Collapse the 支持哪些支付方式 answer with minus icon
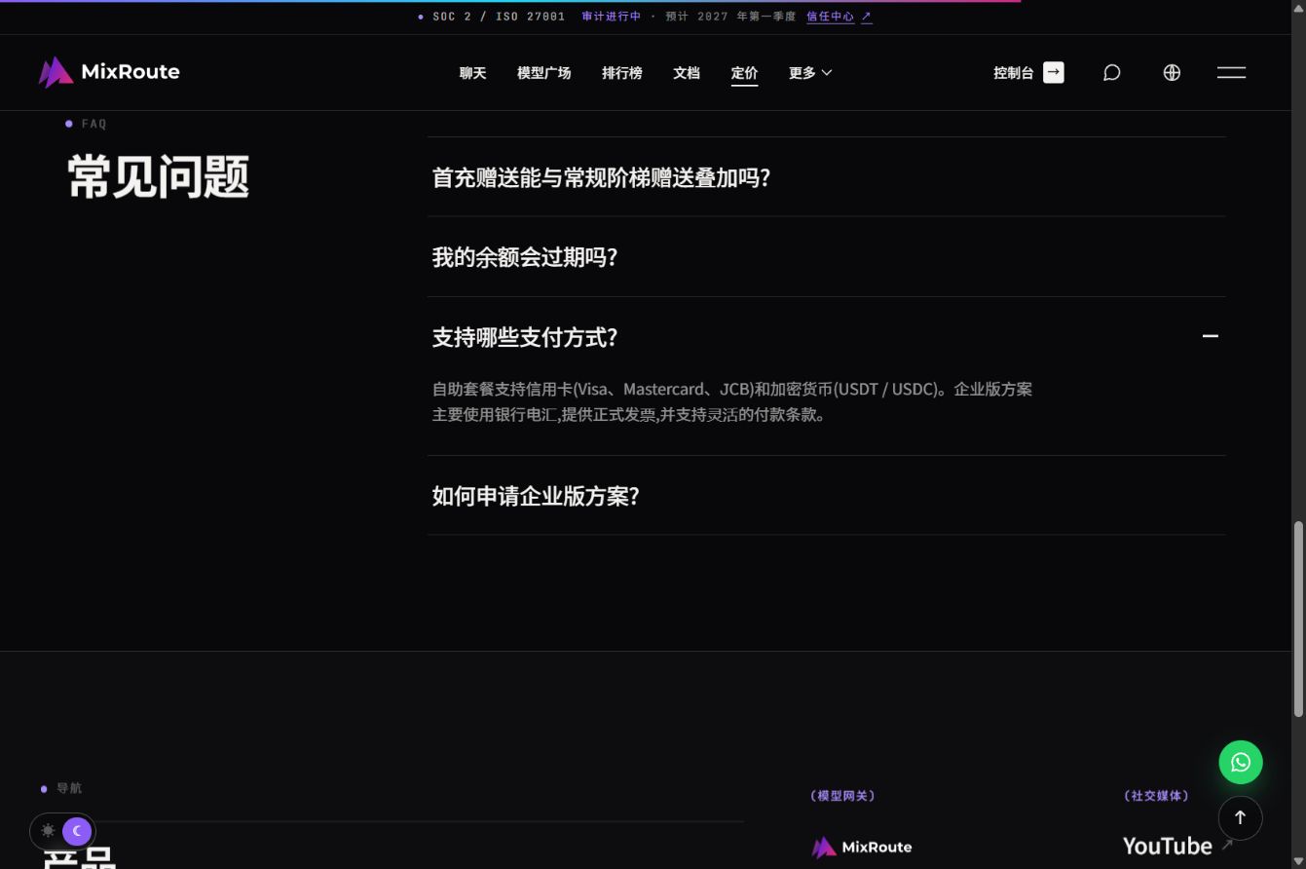 tap(1210, 336)
